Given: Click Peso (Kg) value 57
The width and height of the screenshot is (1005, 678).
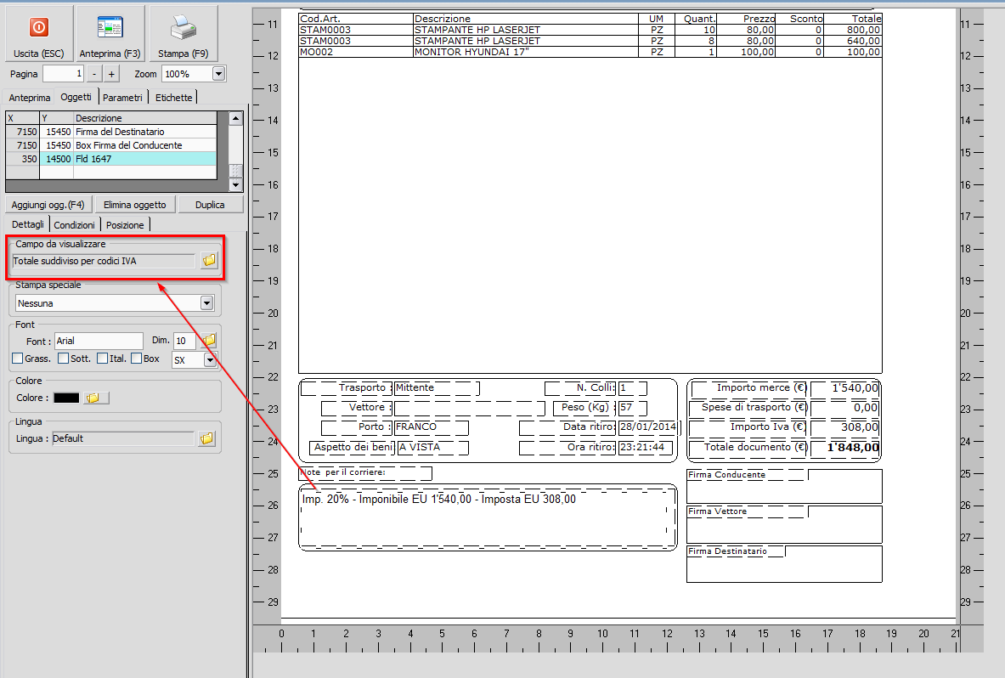Looking at the screenshot, I should pyautogui.click(x=633, y=408).
